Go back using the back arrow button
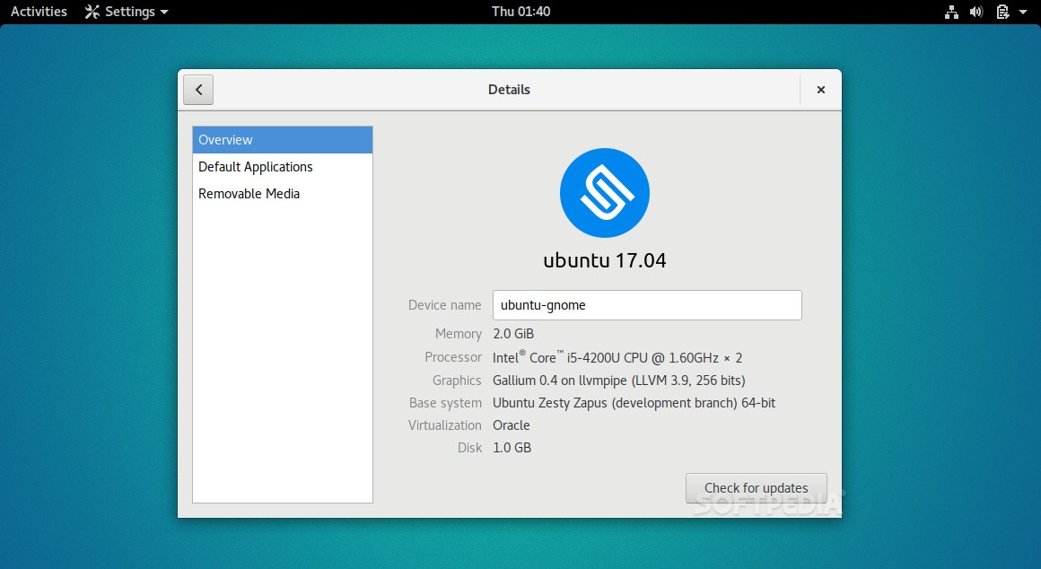Viewport: 1041px width, 569px height. 198,90
